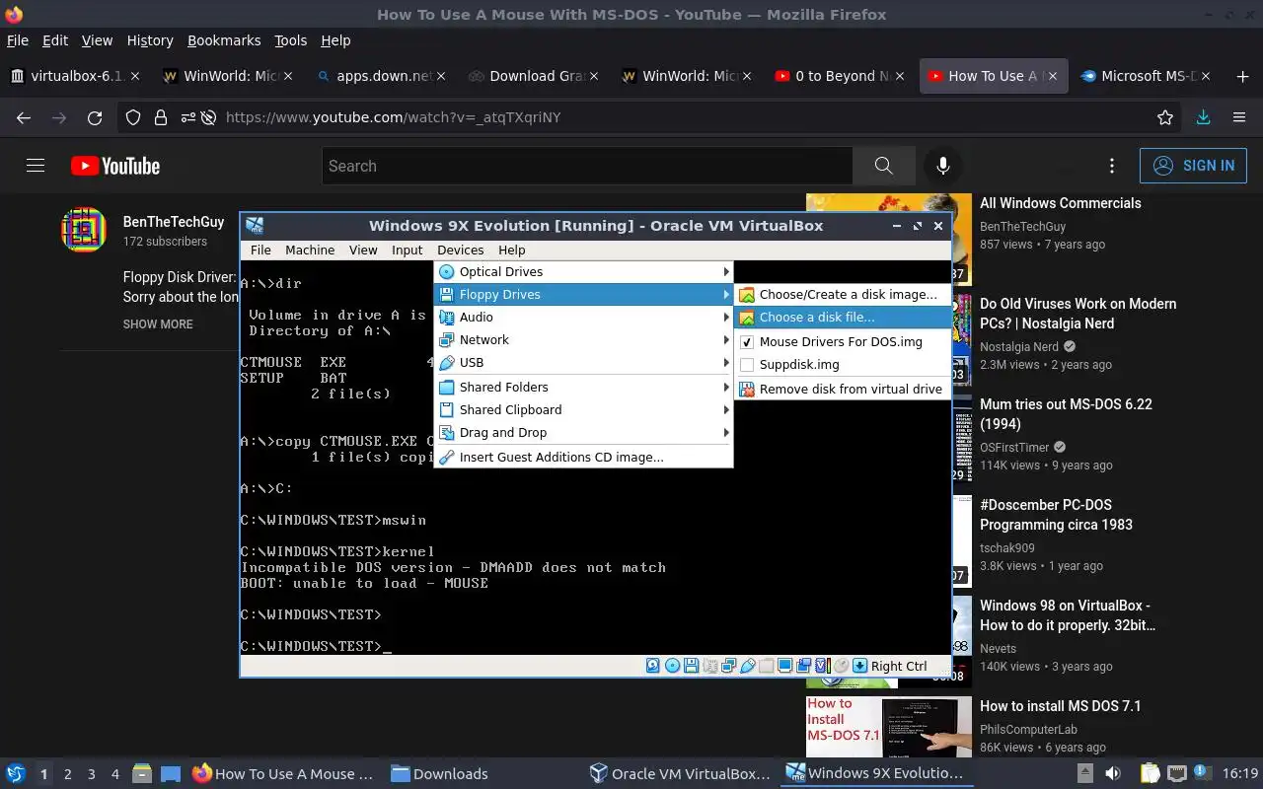This screenshot has width=1263, height=789.
Task: Click the USB indicator in VirtualBox status bar
Action: 747,666
